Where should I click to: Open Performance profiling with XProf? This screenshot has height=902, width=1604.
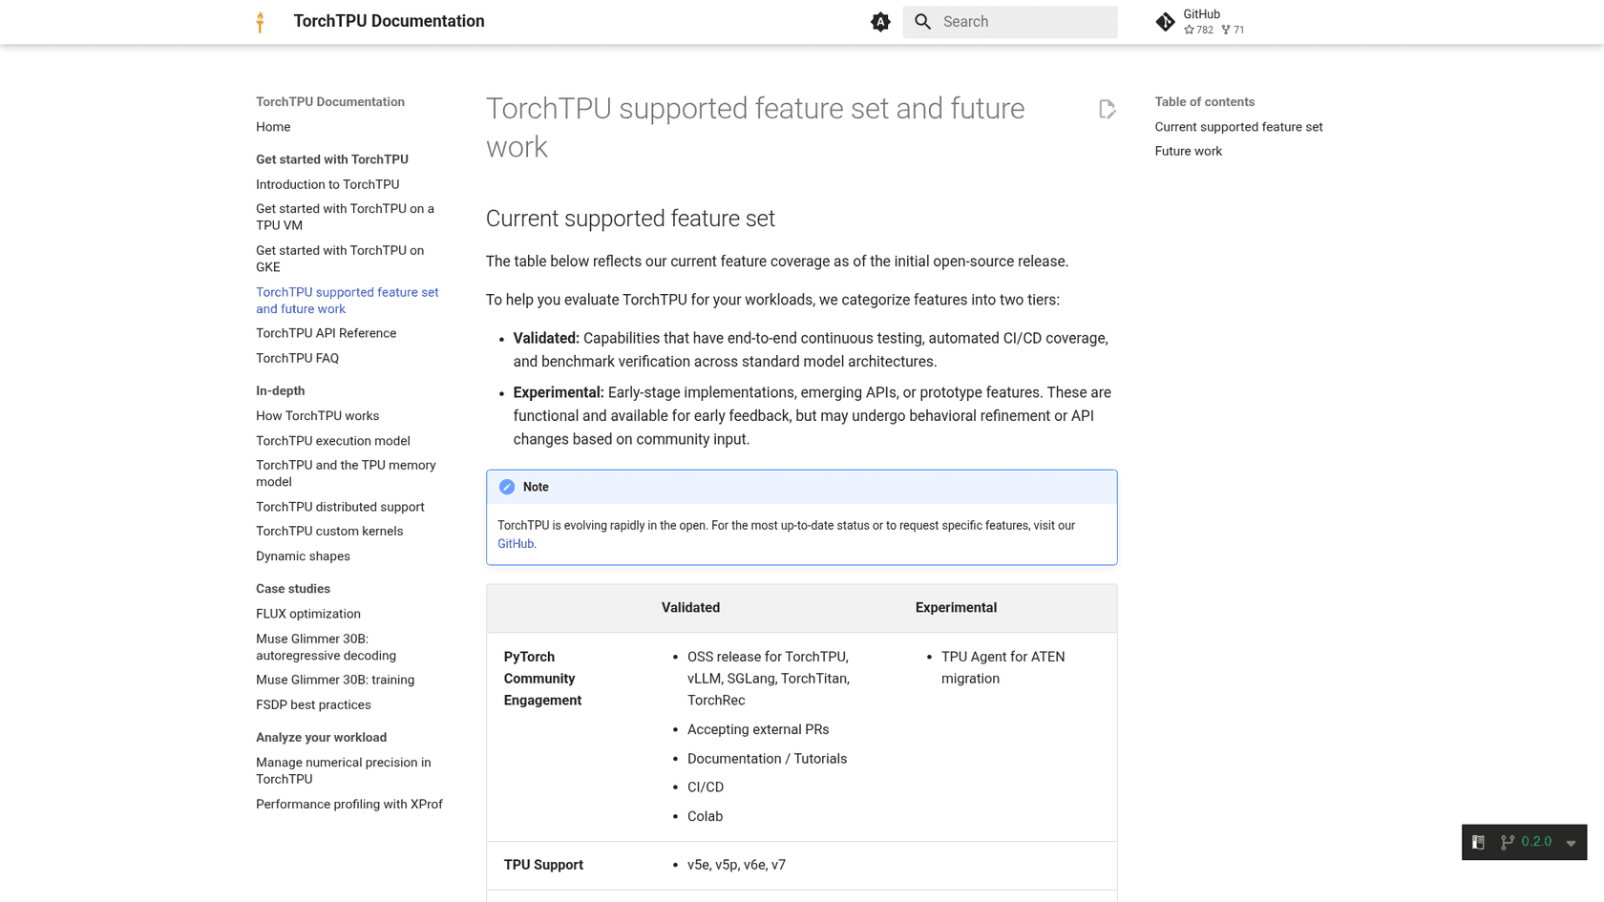point(349,805)
